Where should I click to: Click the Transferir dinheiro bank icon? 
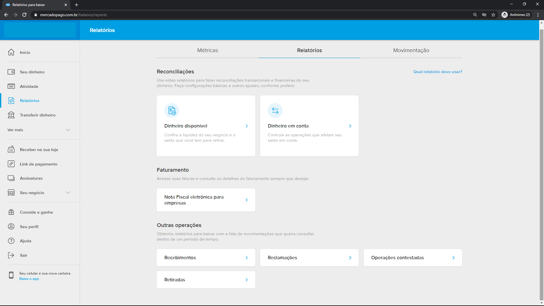click(x=11, y=115)
